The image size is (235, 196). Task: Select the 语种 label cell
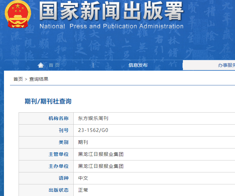tap(46, 178)
